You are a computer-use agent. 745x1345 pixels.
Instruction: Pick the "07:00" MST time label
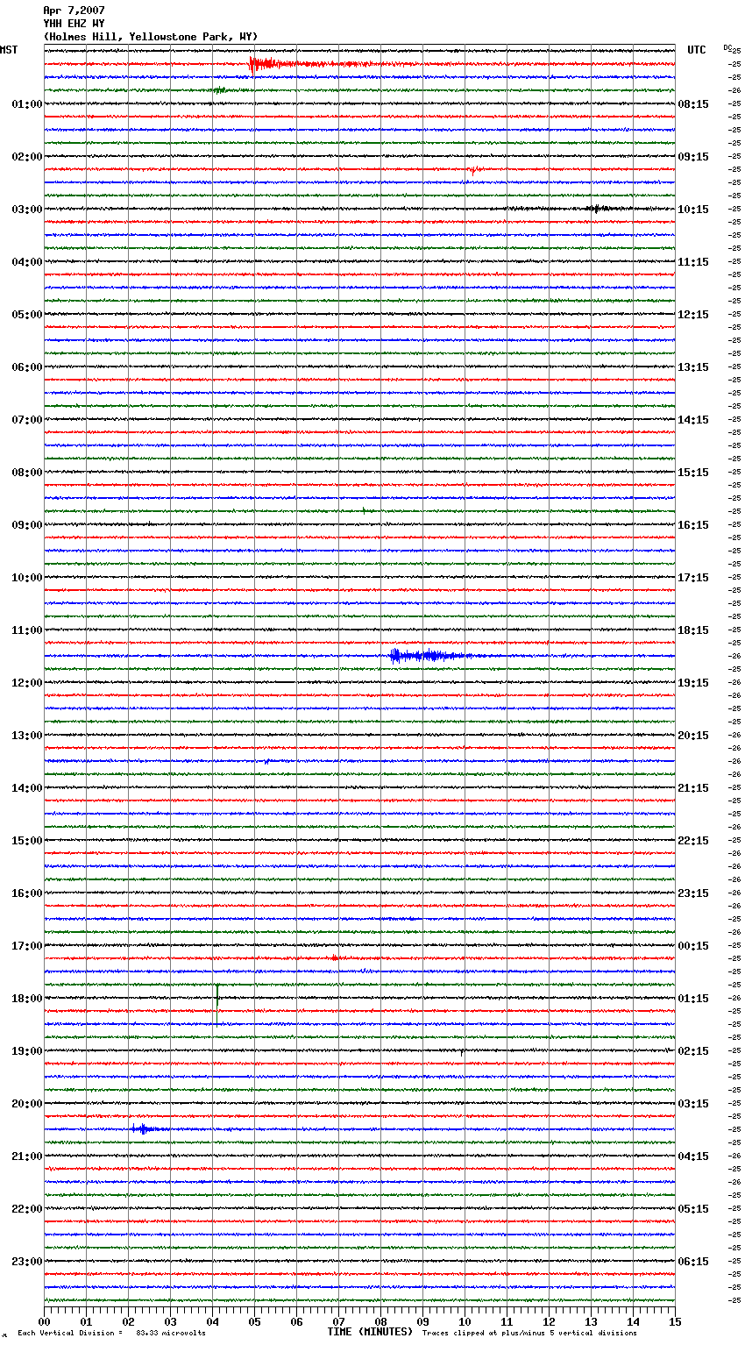click(x=27, y=420)
